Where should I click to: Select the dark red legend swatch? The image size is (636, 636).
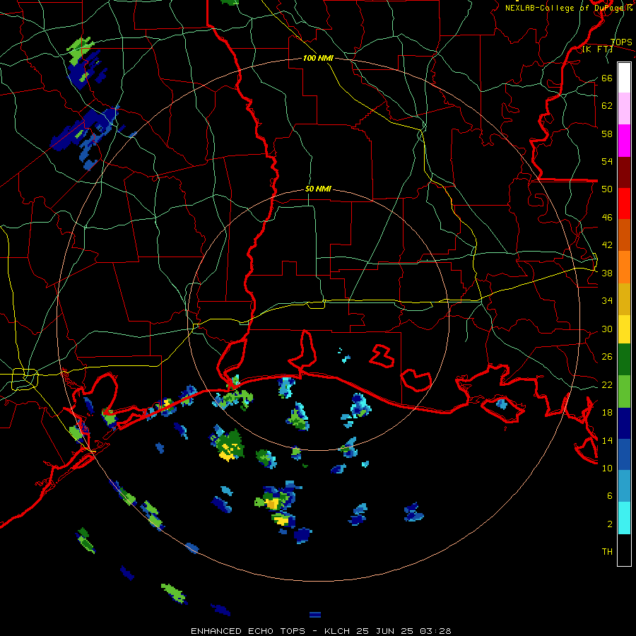click(624, 172)
